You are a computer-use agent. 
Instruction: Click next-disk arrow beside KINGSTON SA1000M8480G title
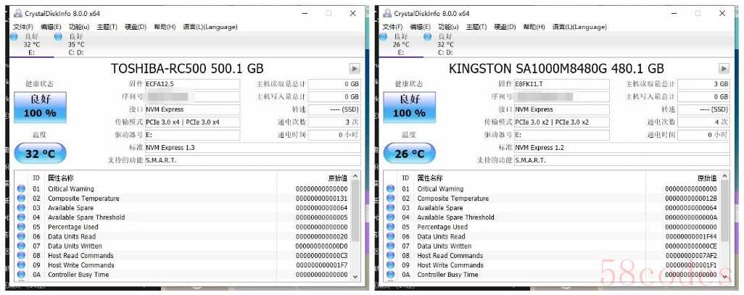pos(724,69)
